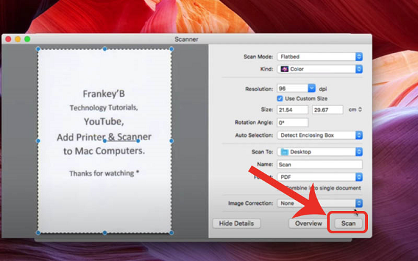This screenshot has width=418, height=261.
Task: Open the Image Correction dropdown
Action: [320, 203]
